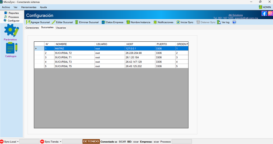
Task: Click the Parámetros gear icon
Action: [11, 30]
